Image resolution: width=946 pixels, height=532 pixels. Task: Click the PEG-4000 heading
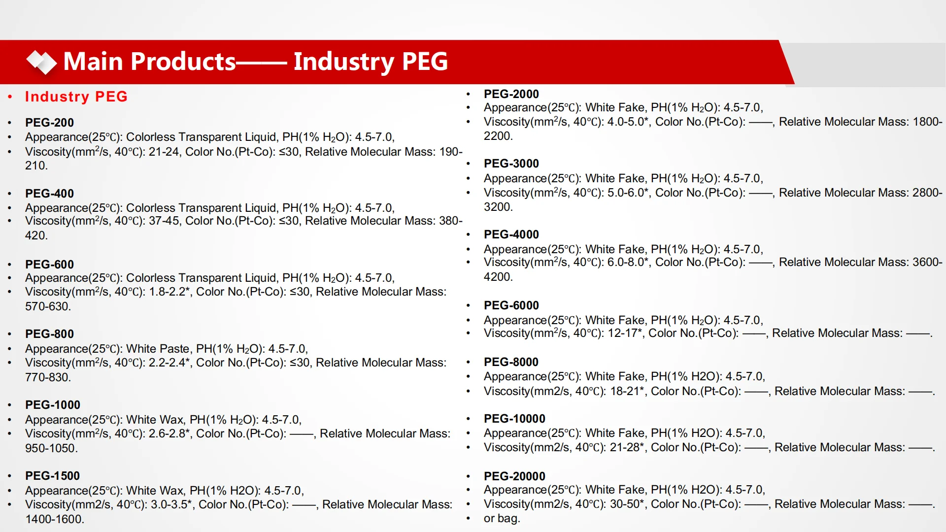(x=511, y=234)
